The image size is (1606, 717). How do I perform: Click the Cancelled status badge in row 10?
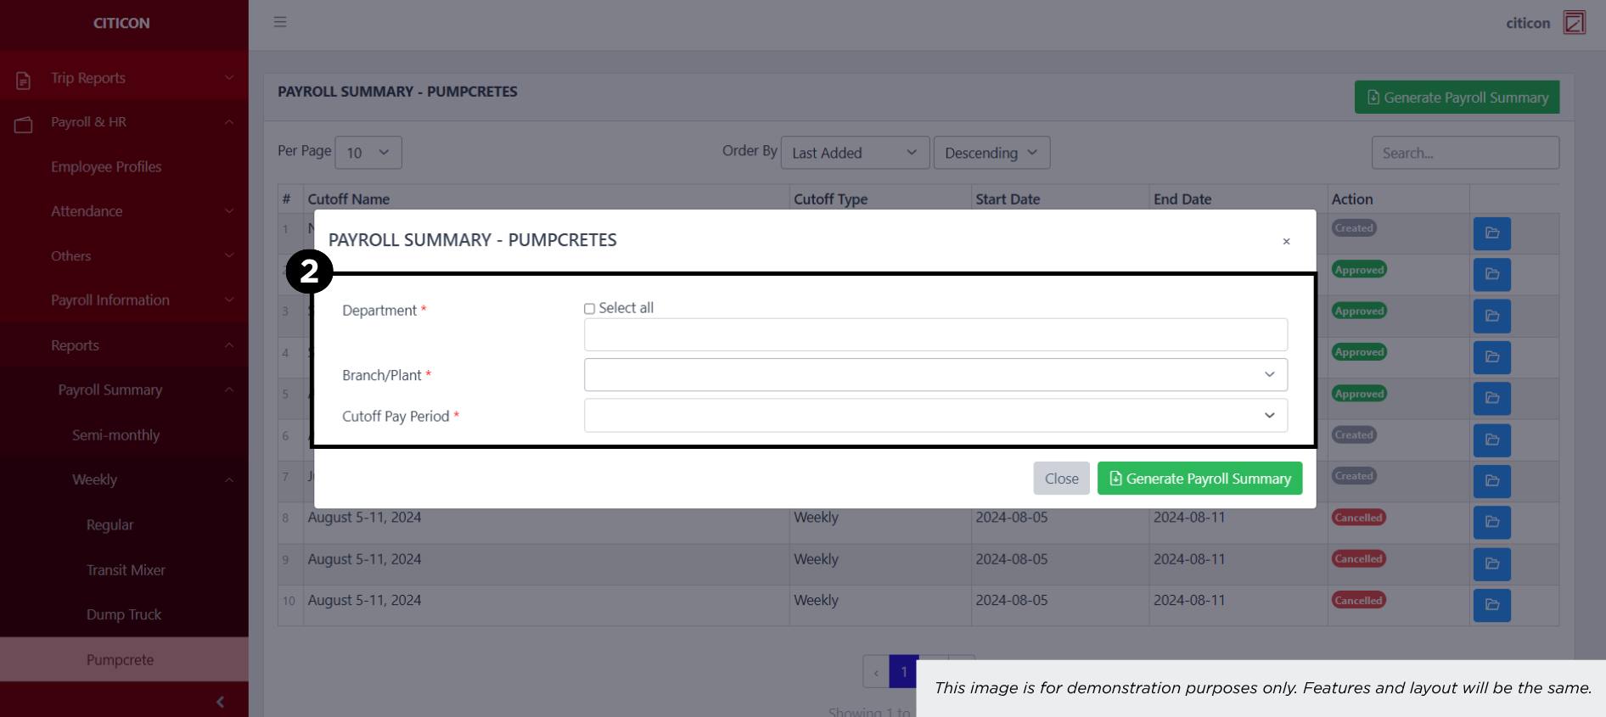click(x=1359, y=600)
